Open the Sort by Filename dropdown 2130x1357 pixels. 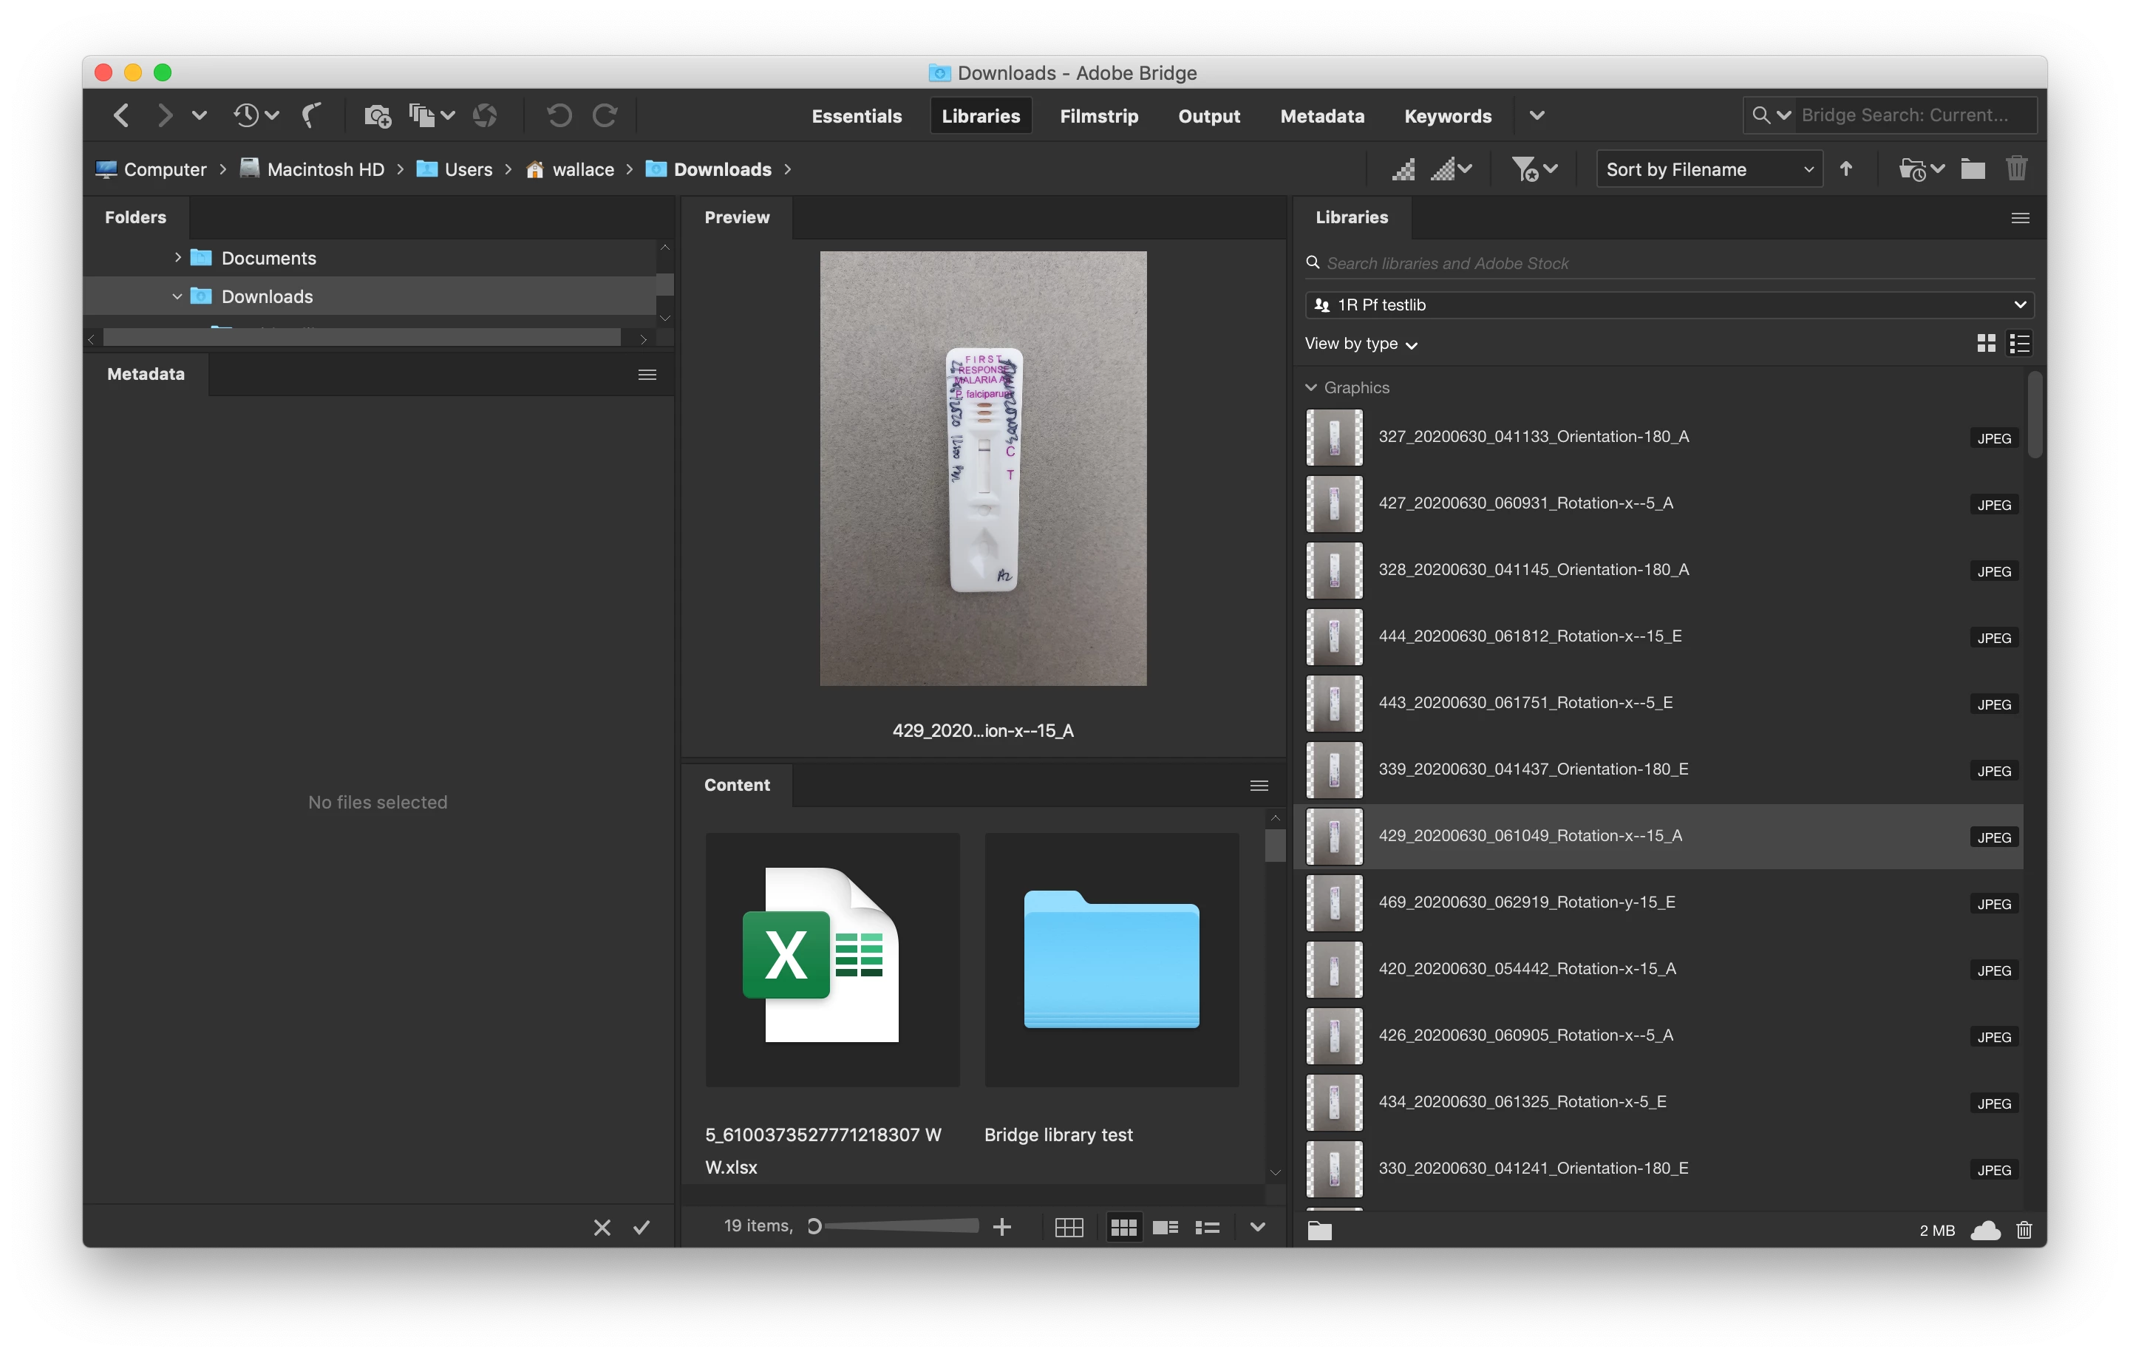pos(1708,169)
